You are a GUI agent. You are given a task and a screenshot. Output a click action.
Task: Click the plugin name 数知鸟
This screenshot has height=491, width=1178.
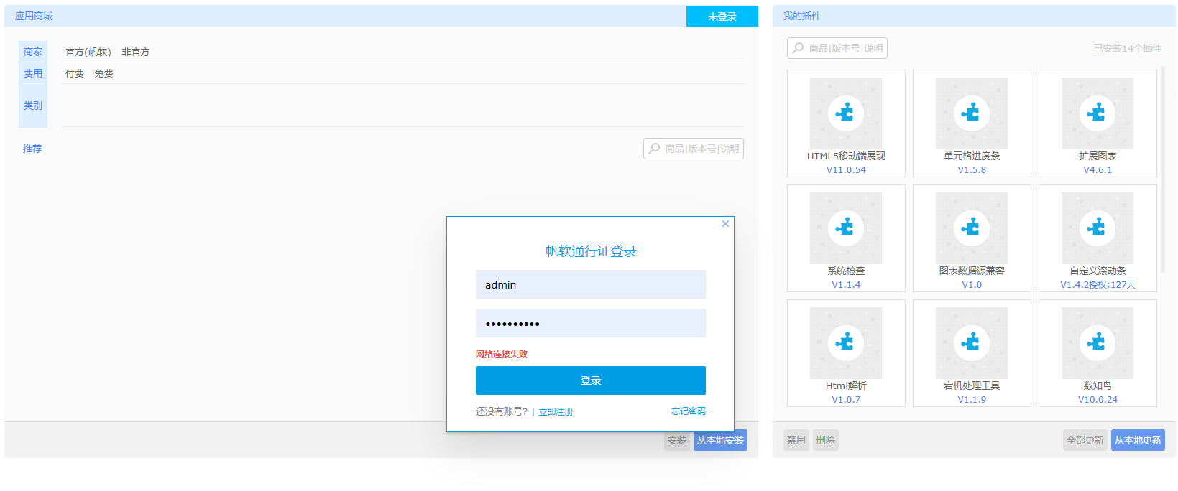click(x=1098, y=385)
